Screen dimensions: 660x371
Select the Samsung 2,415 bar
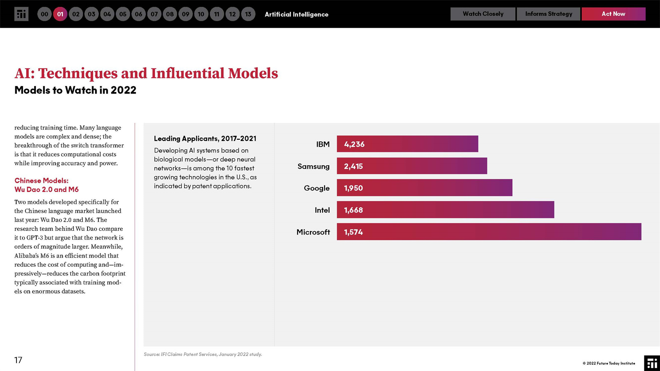click(x=412, y=166)
